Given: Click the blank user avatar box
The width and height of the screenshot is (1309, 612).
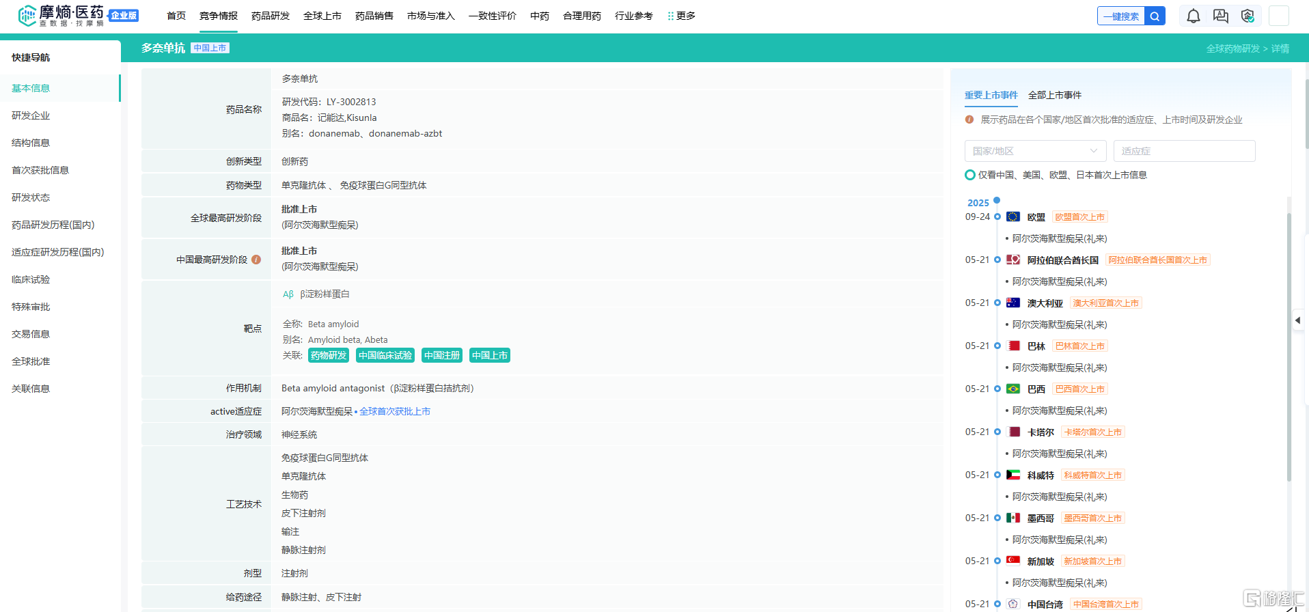Looking at the screenshot, I should tap(1279, 16).
